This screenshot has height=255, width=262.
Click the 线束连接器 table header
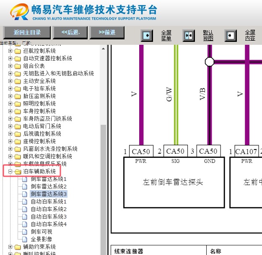129,251
